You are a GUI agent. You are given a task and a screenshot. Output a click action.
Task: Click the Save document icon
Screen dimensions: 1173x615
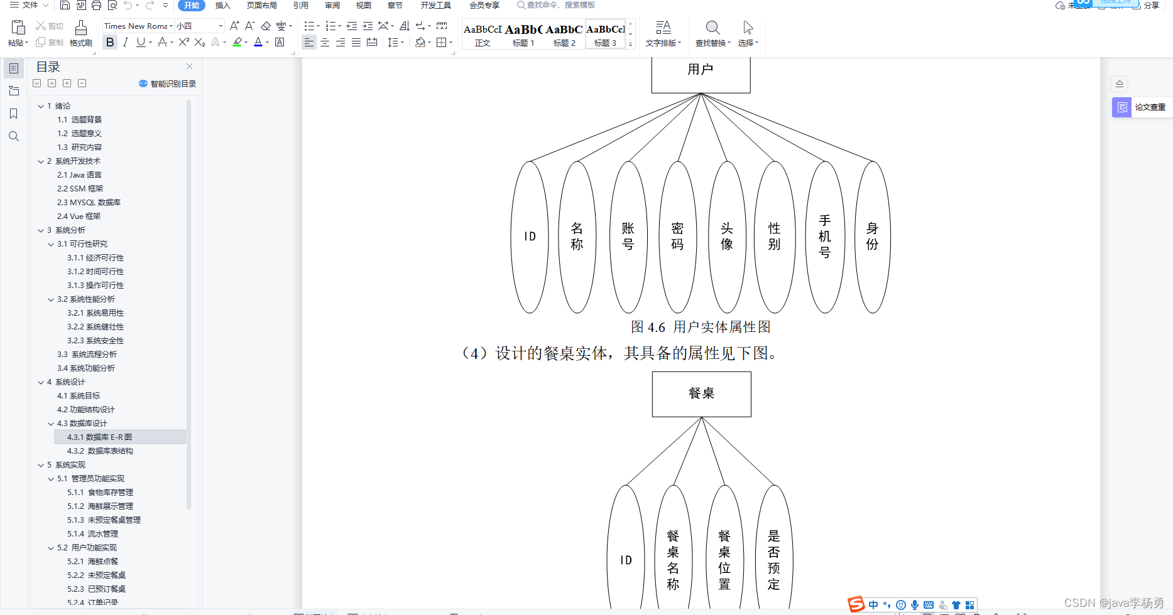65,6
